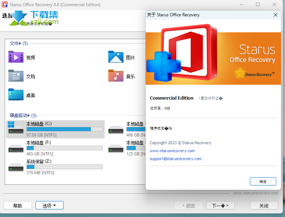Click the 579 MB [NTFS] text

point(40,172)
